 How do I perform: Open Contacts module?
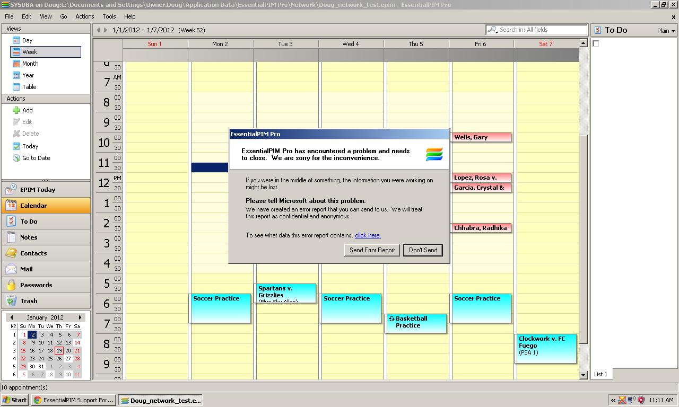click(x=46, y=253)
